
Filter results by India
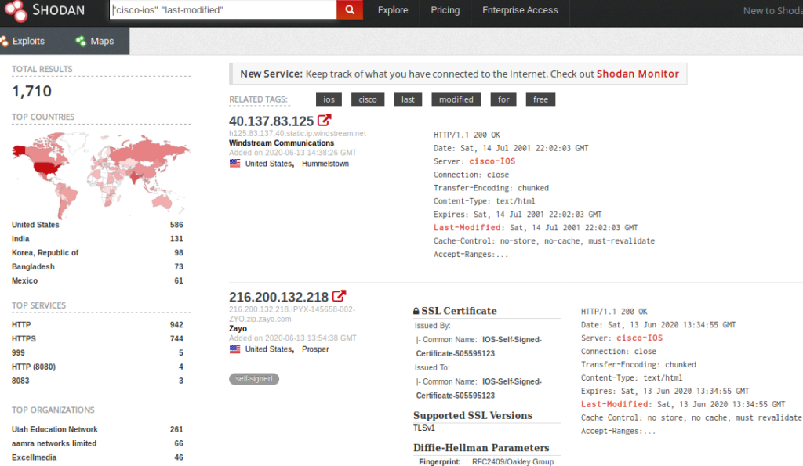(x=20, y=238)
